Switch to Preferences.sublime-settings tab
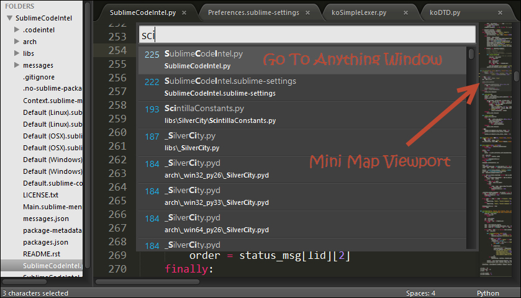Screen dimensions: 521x298 pyautogui.click(x=253, y=12)
